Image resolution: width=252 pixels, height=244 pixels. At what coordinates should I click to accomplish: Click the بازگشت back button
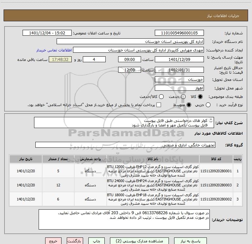pos(75,241)
